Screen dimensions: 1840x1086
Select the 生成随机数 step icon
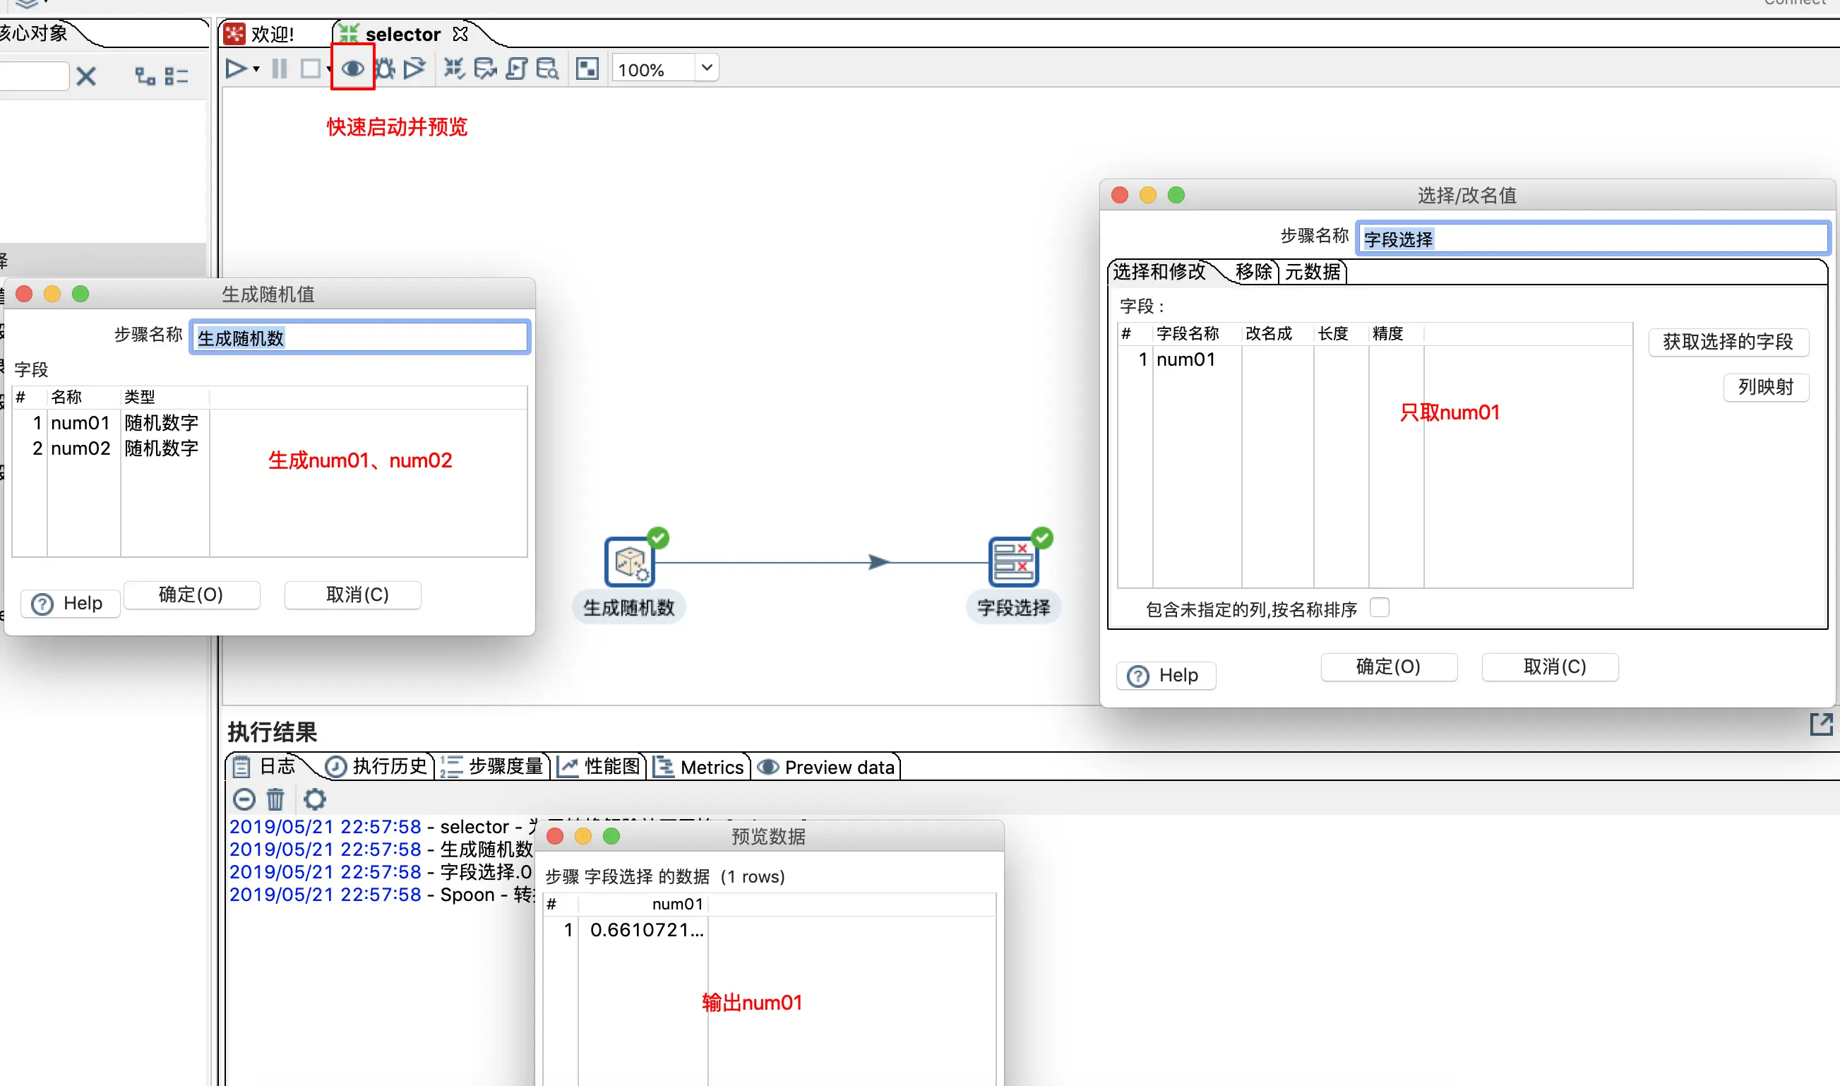pyautogui.click(x=629, y=562)
